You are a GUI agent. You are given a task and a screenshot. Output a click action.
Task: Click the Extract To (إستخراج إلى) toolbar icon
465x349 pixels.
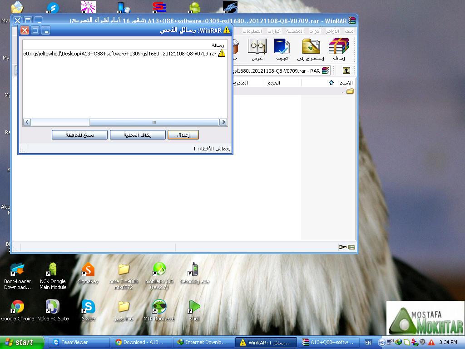point(311,50)
